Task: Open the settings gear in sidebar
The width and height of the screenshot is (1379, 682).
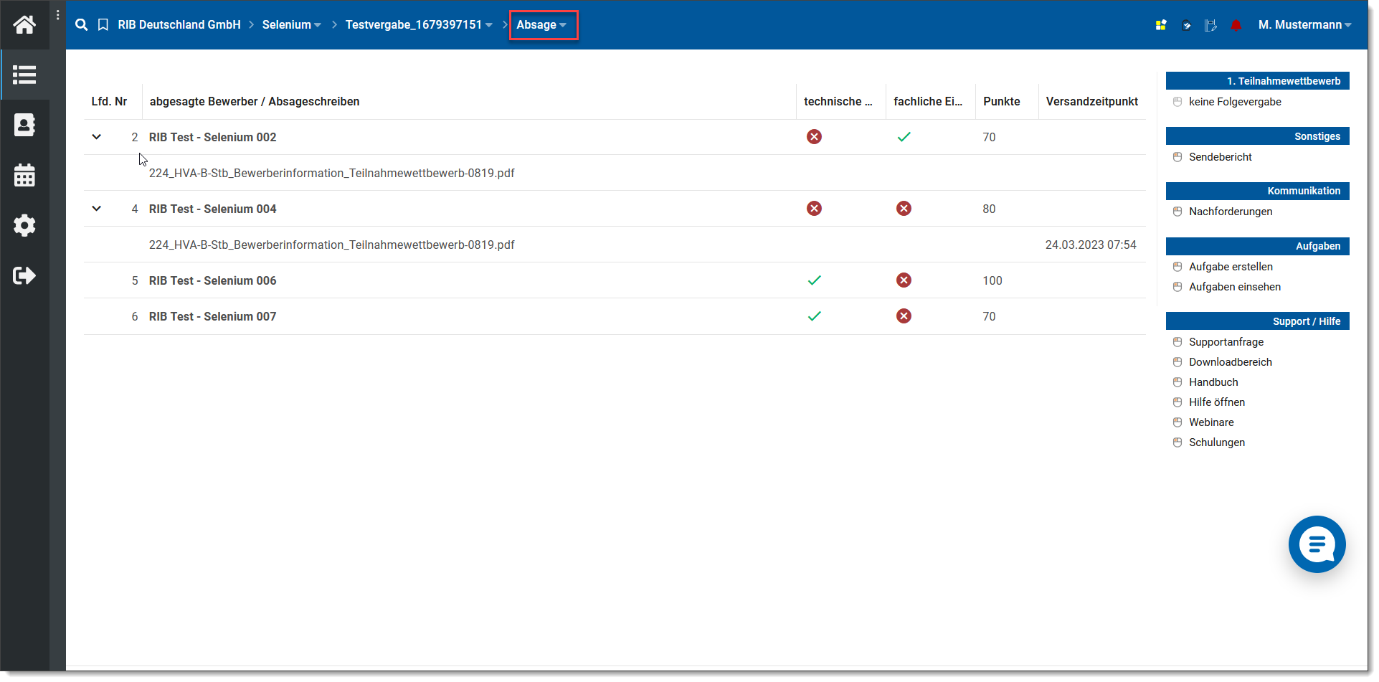Action: pyautogui.click(x=24, y=225)
